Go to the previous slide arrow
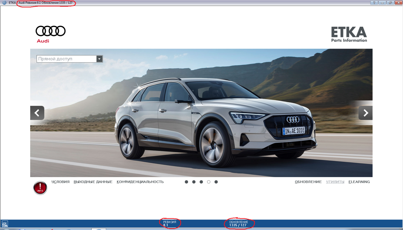Image resolution: width=403 pixels, height=230 pixels. click(37, 113)
